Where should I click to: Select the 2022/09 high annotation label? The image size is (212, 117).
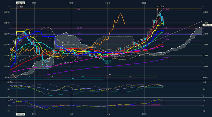click(x=161, y=6)
